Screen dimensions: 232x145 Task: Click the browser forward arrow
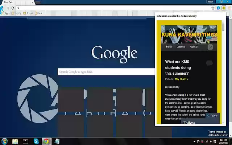[x=8, y=8]
